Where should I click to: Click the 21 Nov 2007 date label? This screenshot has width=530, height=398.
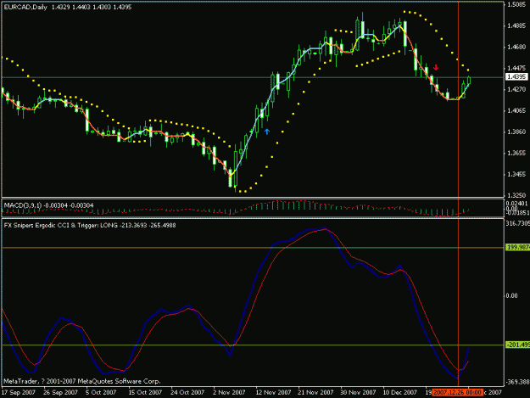[315, 392]
